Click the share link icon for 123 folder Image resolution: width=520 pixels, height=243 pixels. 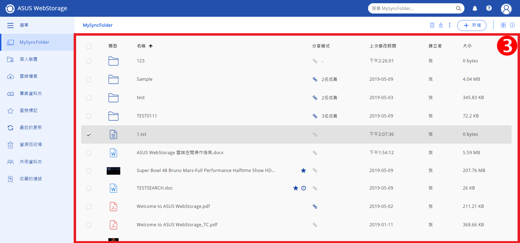tap(315, 61)
